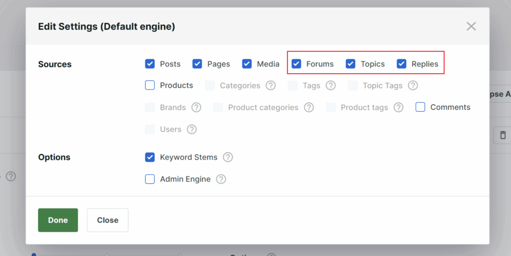511x256 pixels.
Task: Open help icon next to Keyword Stems
Action: pyautogui.click(x=228, y=157)
